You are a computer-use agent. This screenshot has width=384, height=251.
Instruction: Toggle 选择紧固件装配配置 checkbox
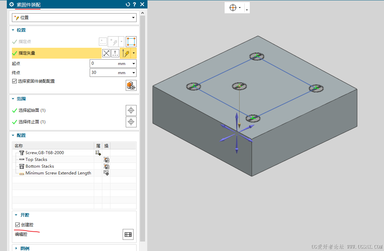point(15,81)
